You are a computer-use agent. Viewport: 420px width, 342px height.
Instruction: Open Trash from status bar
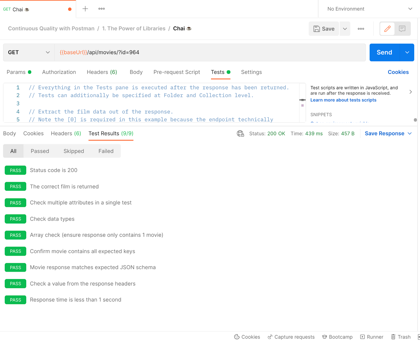(x=401, y=337)
